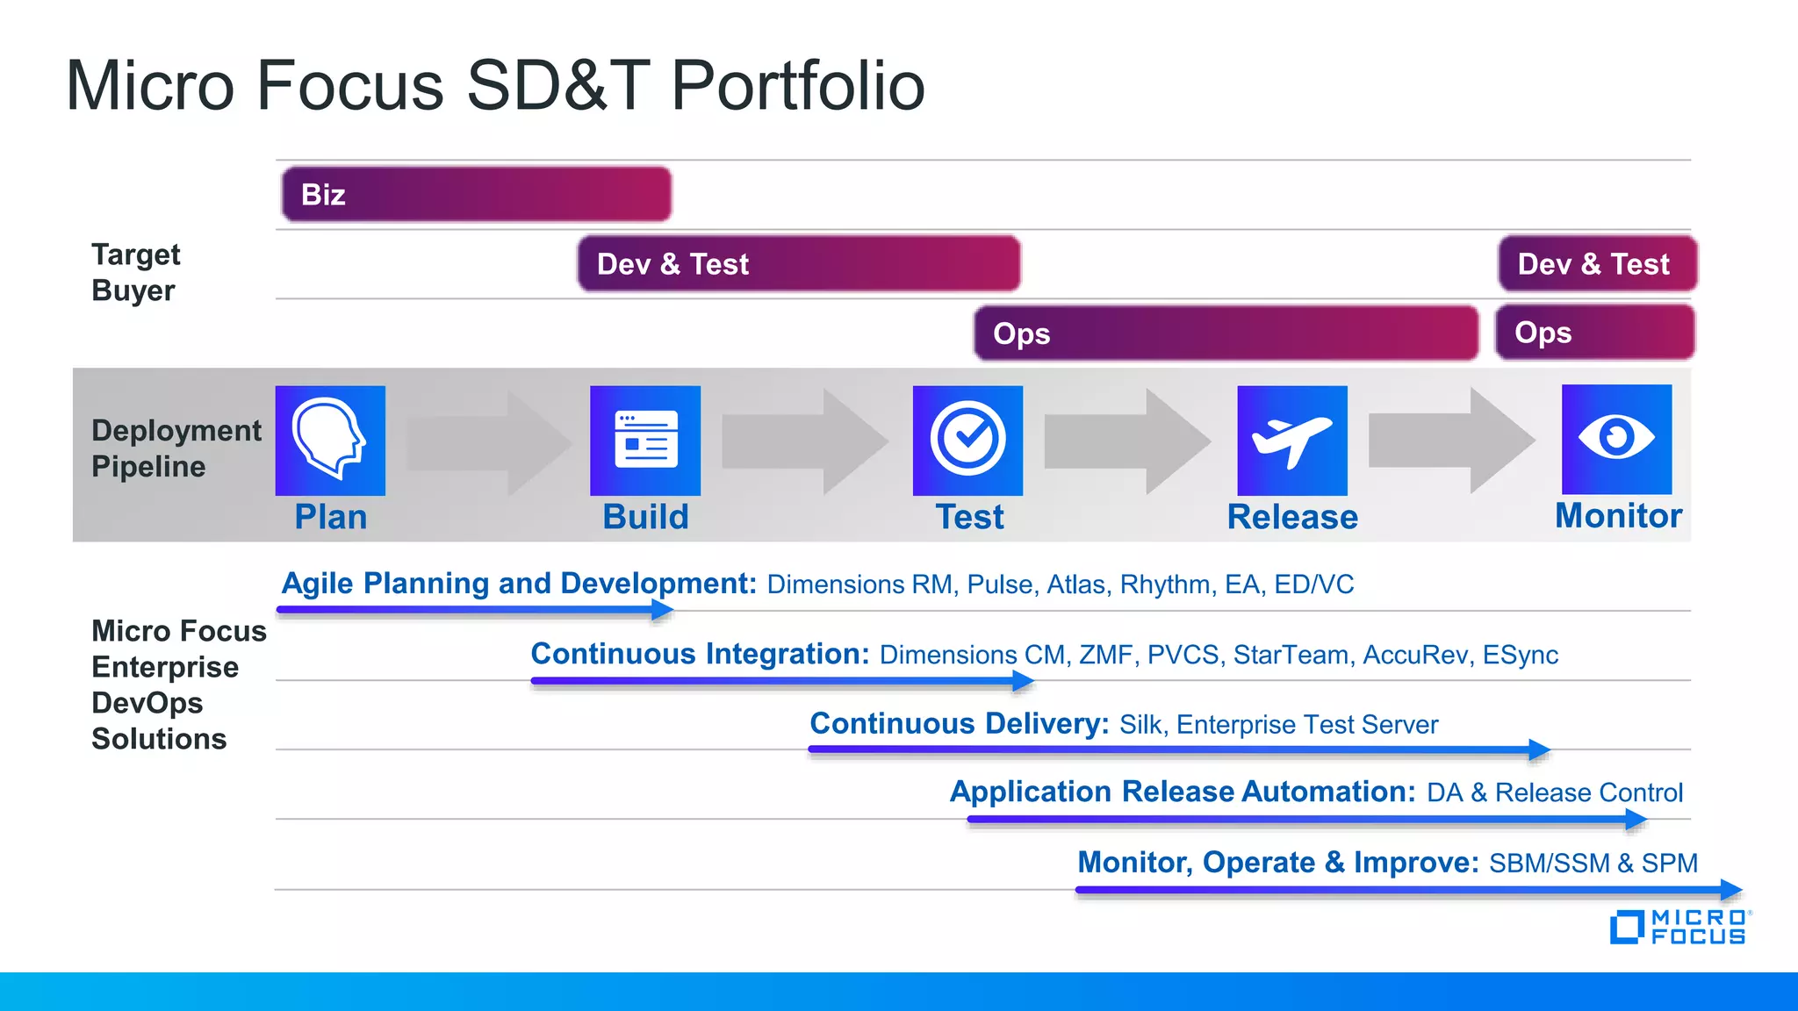Click the Continuous Delivery heading
1798x1011 pixels.
pos(960,723)
